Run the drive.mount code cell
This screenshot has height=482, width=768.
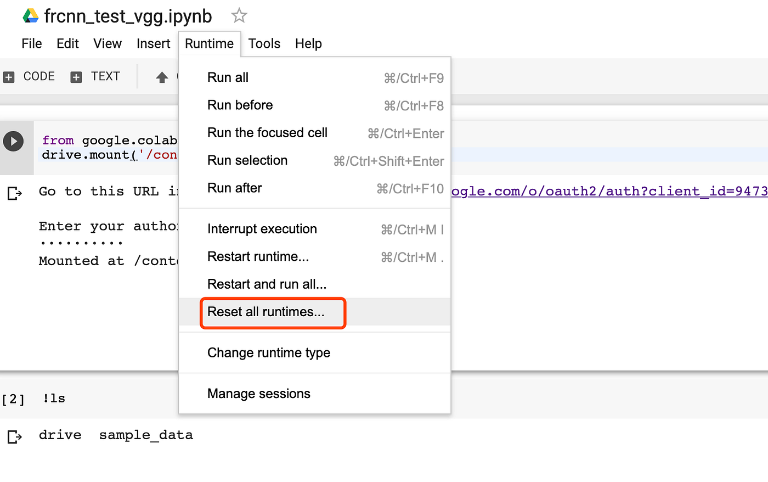pyautogui.click(x=13, y=142)
